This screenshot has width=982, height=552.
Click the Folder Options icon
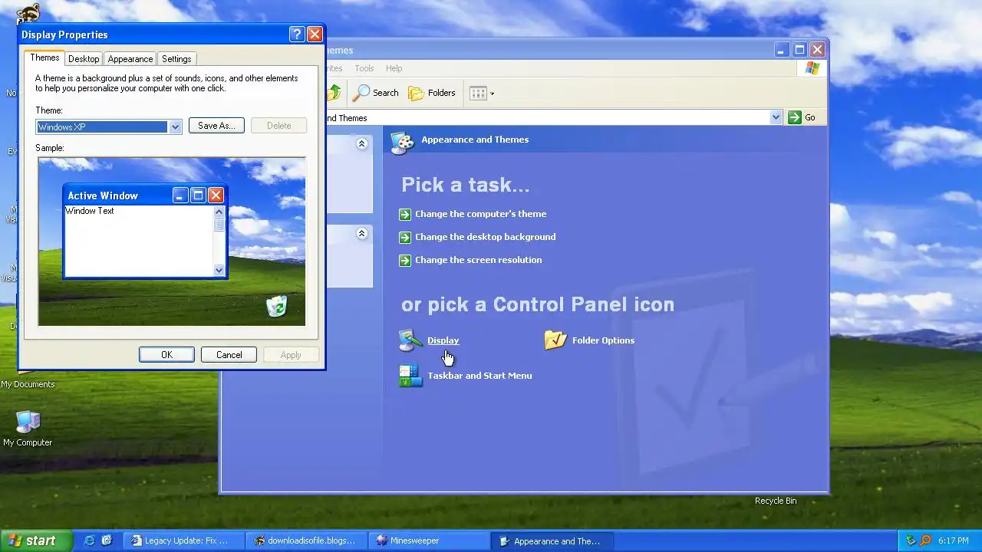click(x=555, y=340)
